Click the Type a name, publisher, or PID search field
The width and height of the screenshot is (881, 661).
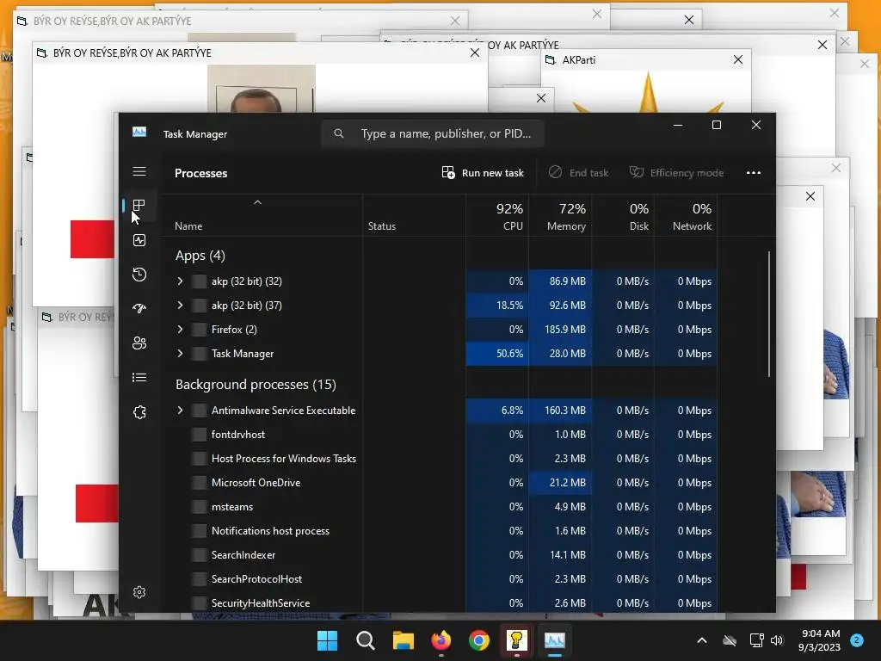coord(433,133)
